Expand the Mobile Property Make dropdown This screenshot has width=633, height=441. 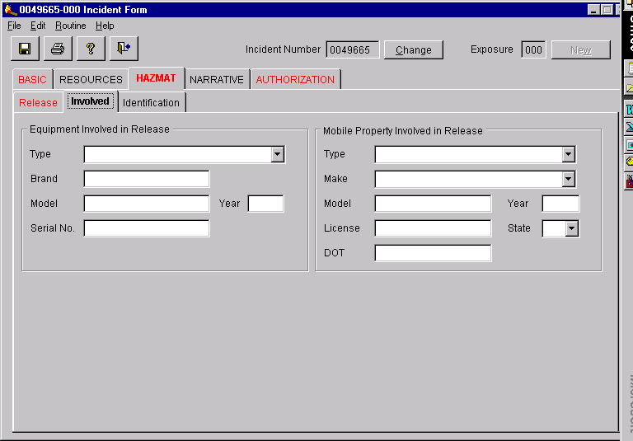click(x=568, y=179)
